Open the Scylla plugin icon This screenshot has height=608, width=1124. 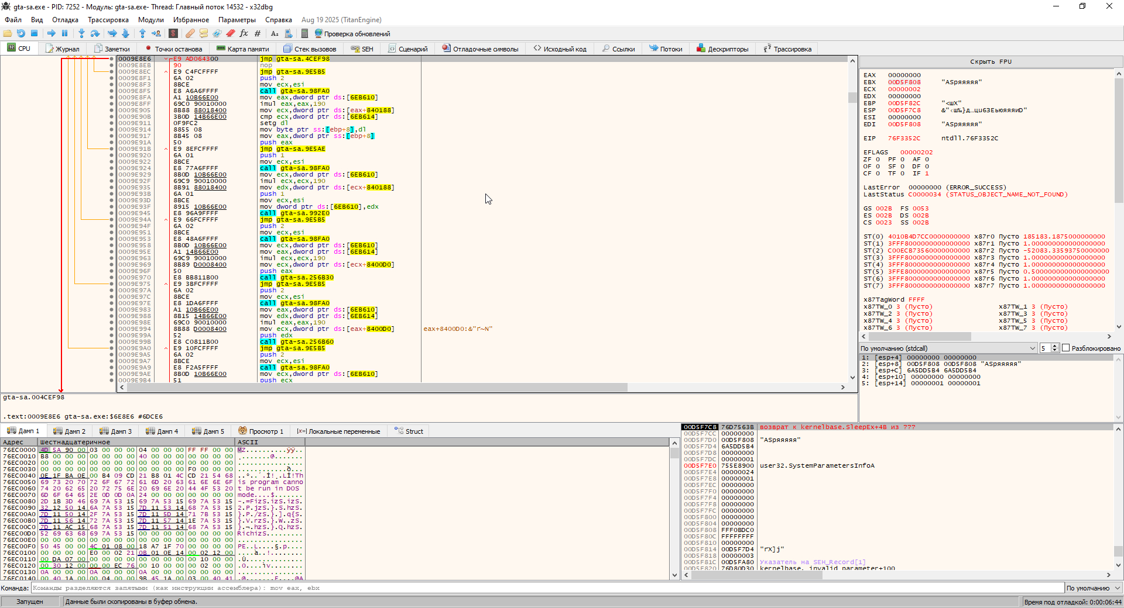pos(173,33)
